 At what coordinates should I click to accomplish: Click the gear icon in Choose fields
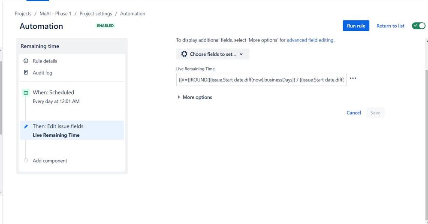point(184,54)
